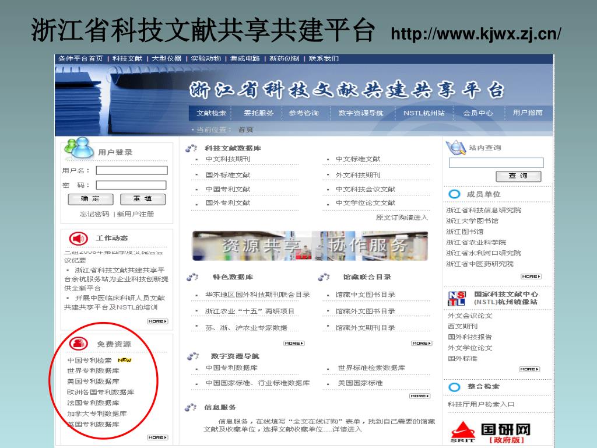Screen dimensions: 597x448
Task: Select 实验动物 in top menu
Action: click(x=206, y=59)
